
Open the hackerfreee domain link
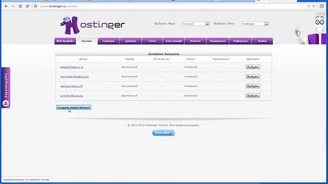[x=72, y=67]
